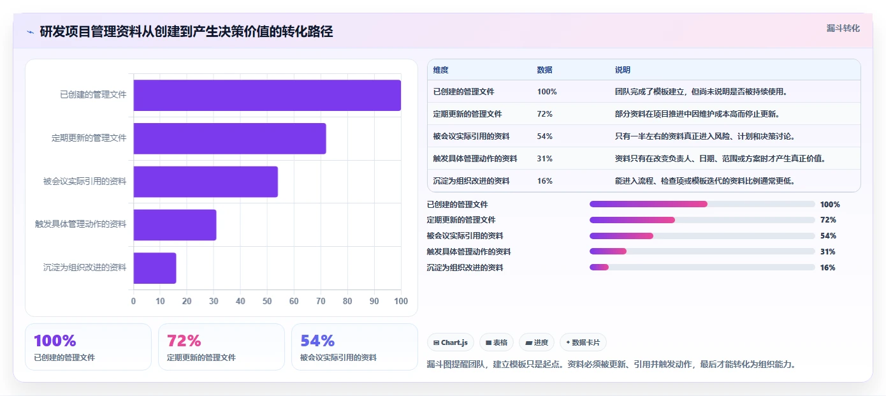The width and height of the screenshot is (886, 396).
Task: Click the 16% label beside the progress bars
Action: [x=828, y=268]
